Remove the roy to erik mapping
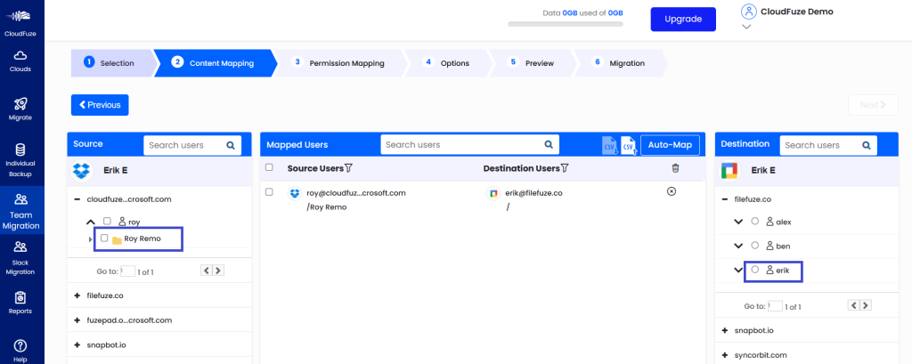912x364 pixels. (x=671, y=191)
